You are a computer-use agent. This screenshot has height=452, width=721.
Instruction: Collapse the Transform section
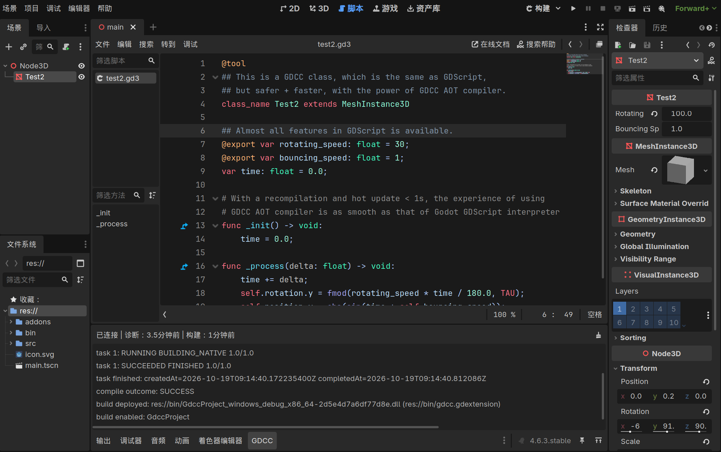[638, 368]
